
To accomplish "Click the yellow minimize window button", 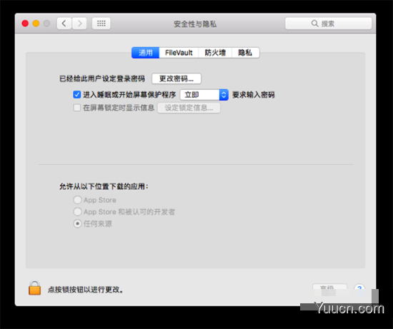I will point(36,24).
